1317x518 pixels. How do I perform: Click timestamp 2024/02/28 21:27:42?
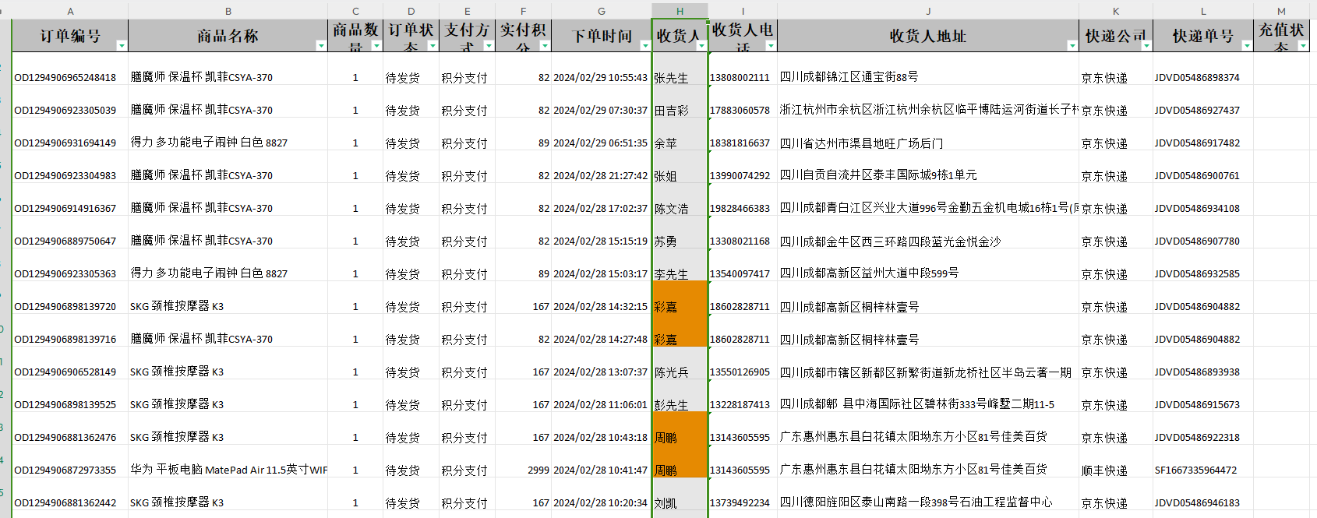[600, 176]
